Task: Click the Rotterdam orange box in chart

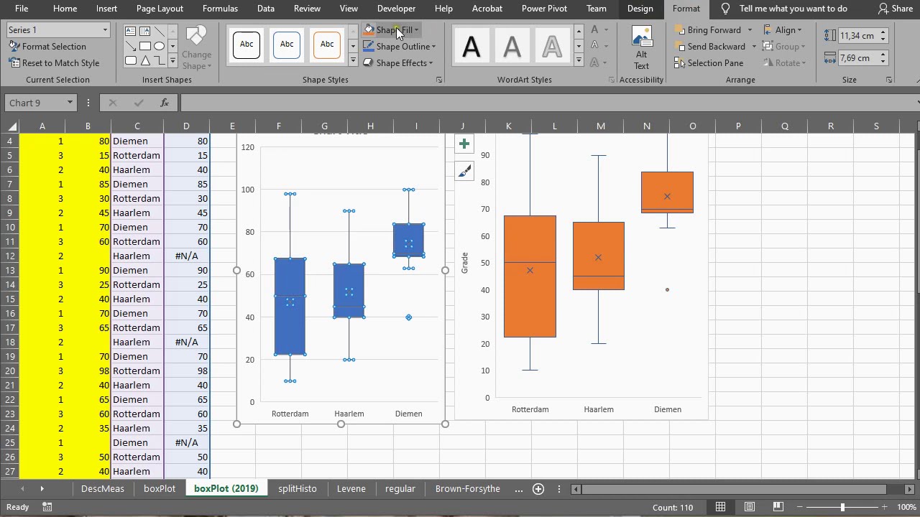Action: (530, 276)
